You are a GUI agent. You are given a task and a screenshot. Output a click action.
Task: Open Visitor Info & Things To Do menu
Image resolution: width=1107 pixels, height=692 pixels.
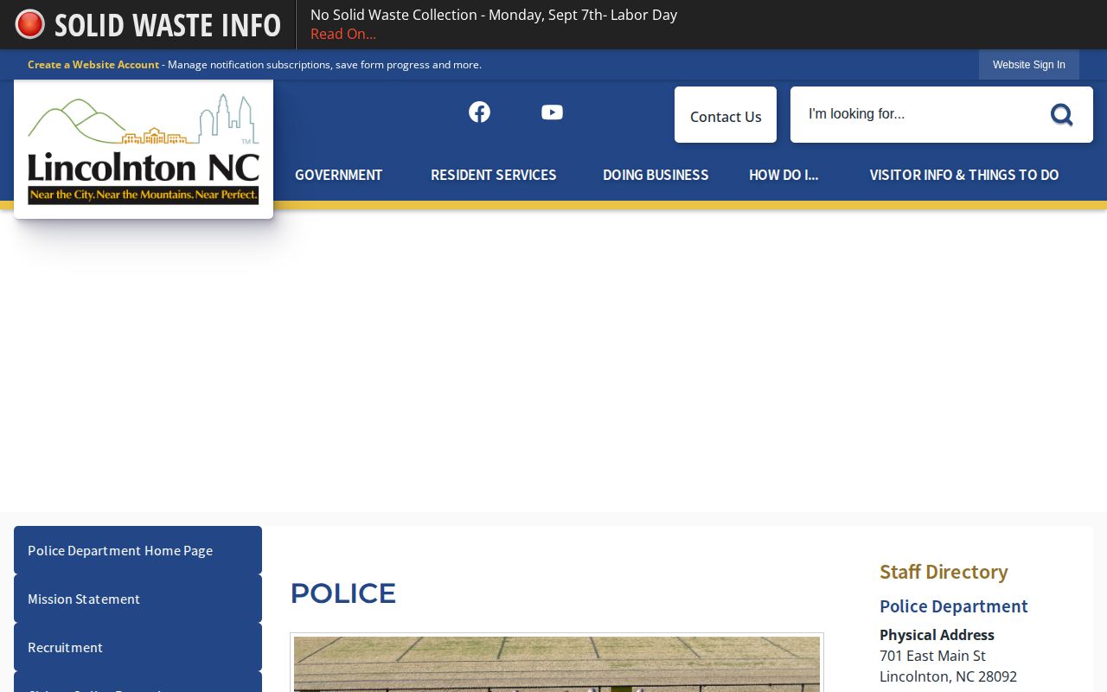[964, 175]
